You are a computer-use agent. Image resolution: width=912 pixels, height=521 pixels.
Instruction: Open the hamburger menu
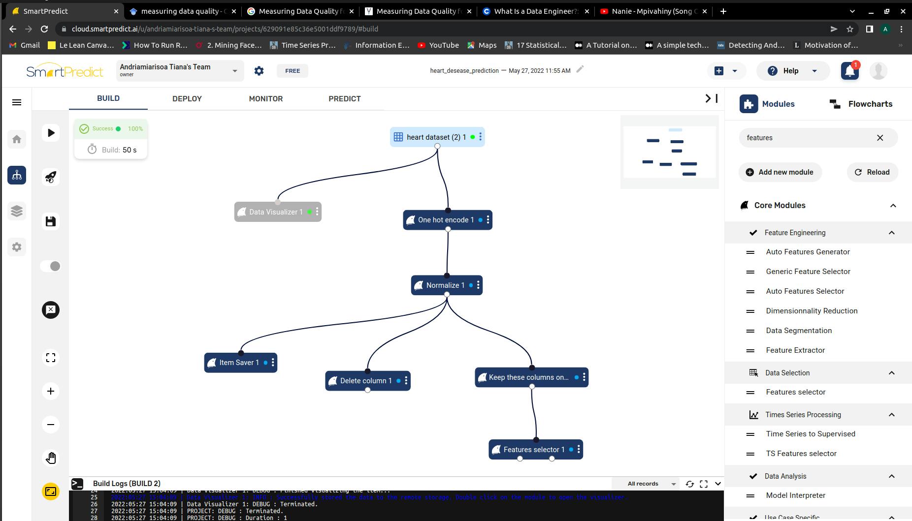17,102
